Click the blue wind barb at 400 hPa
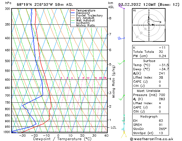This screenshot has height=141, width=182. click(x=121, y=38)
